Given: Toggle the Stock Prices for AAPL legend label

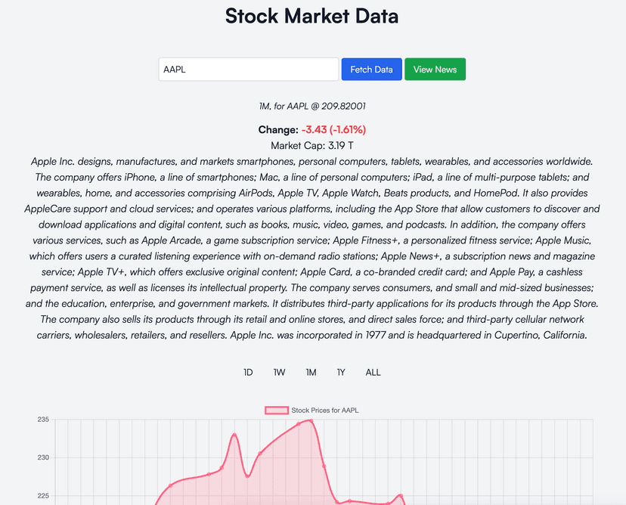Looking at the screenshot, I should [325, 411].
